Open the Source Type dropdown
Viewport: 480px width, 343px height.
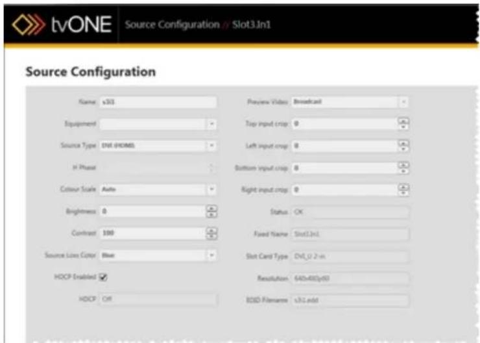pos(211,146)
